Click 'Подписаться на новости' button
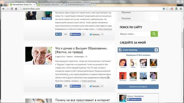Viewport: 184px width, 103px height. coord(138,87)
